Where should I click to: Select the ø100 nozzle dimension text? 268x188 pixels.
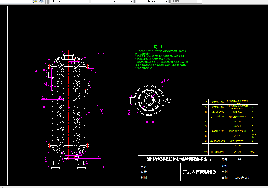(49, 86)
